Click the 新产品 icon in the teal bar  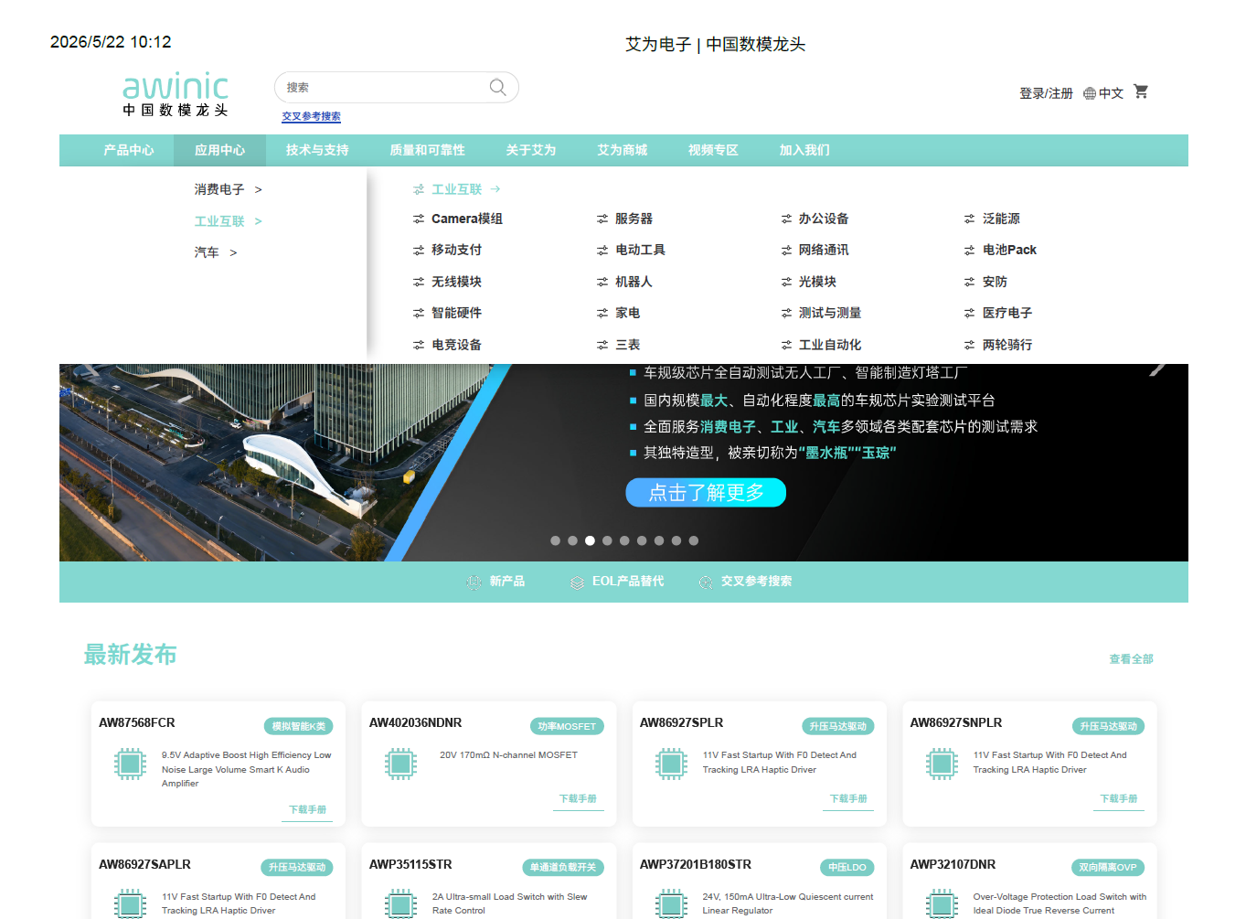pyautogui.click(x=474, y=582)
